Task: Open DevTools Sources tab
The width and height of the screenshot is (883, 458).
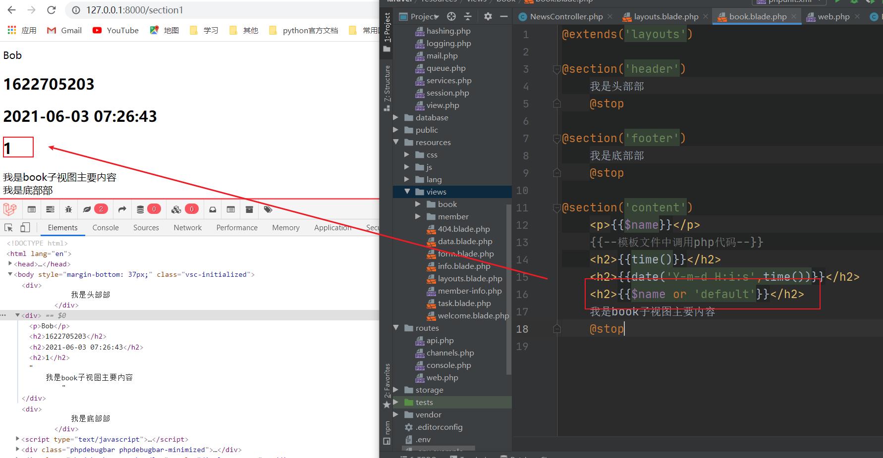Action: 146,228
